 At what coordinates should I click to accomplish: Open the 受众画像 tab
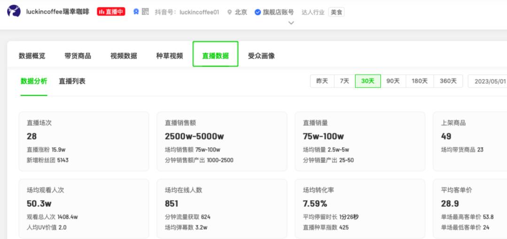click(x=261, y=56)
